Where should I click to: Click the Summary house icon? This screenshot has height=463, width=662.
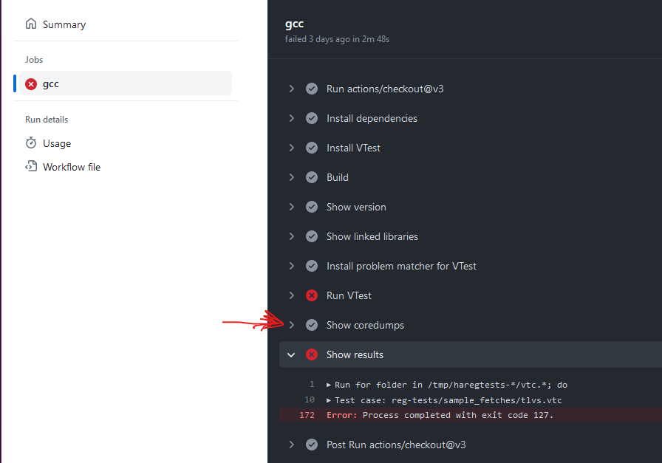point(31,24)
